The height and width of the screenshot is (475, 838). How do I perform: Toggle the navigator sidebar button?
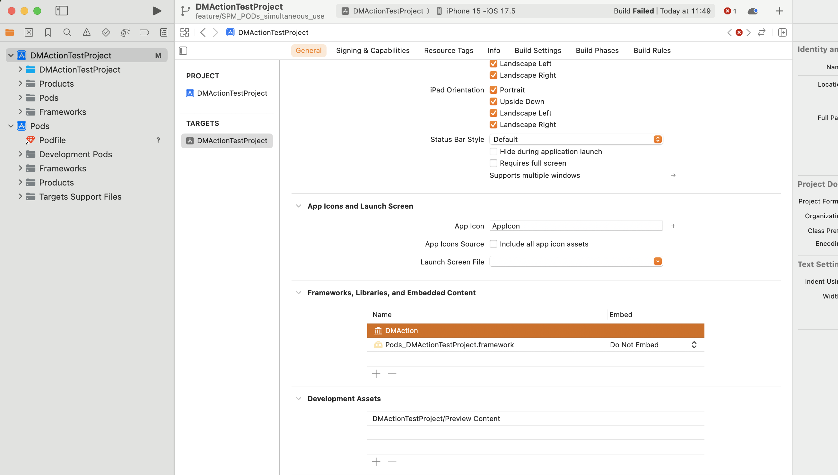[x=62, y=11]
